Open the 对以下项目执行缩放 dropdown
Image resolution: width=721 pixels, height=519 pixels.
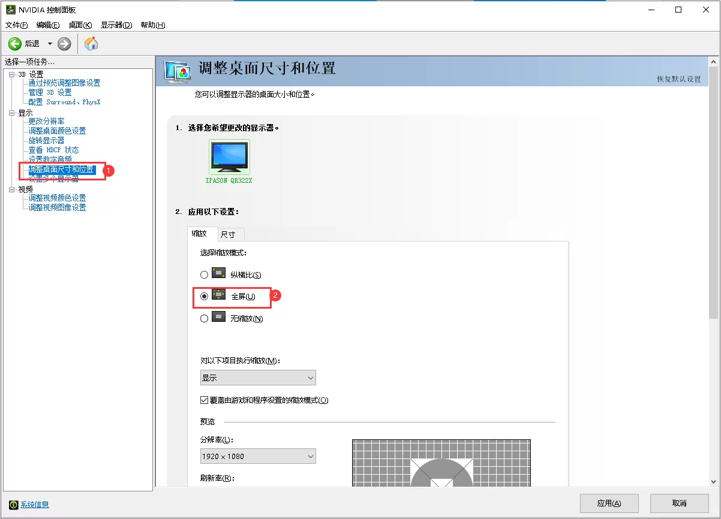coord(310,378)
